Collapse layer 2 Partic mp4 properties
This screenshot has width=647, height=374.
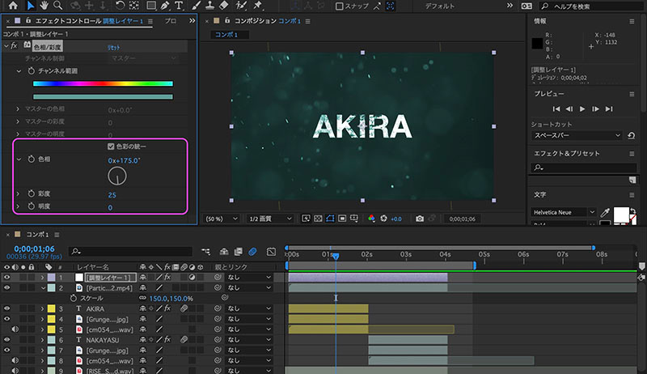(x=43, y=287)
